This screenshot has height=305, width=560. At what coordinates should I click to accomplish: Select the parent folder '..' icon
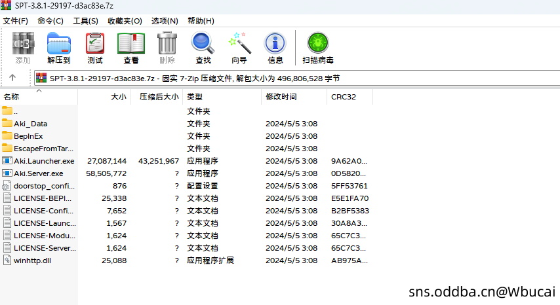7,111
